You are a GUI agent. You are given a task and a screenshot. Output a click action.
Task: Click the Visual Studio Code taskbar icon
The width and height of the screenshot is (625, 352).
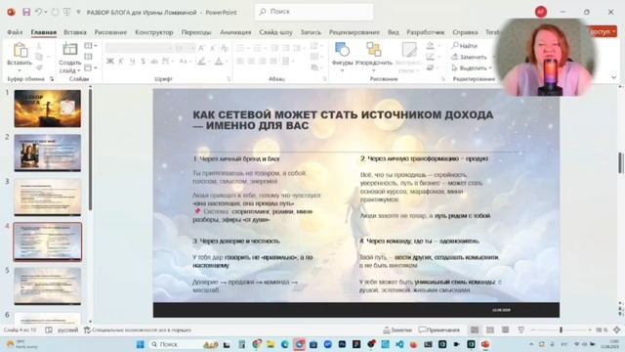pos(399,344)
